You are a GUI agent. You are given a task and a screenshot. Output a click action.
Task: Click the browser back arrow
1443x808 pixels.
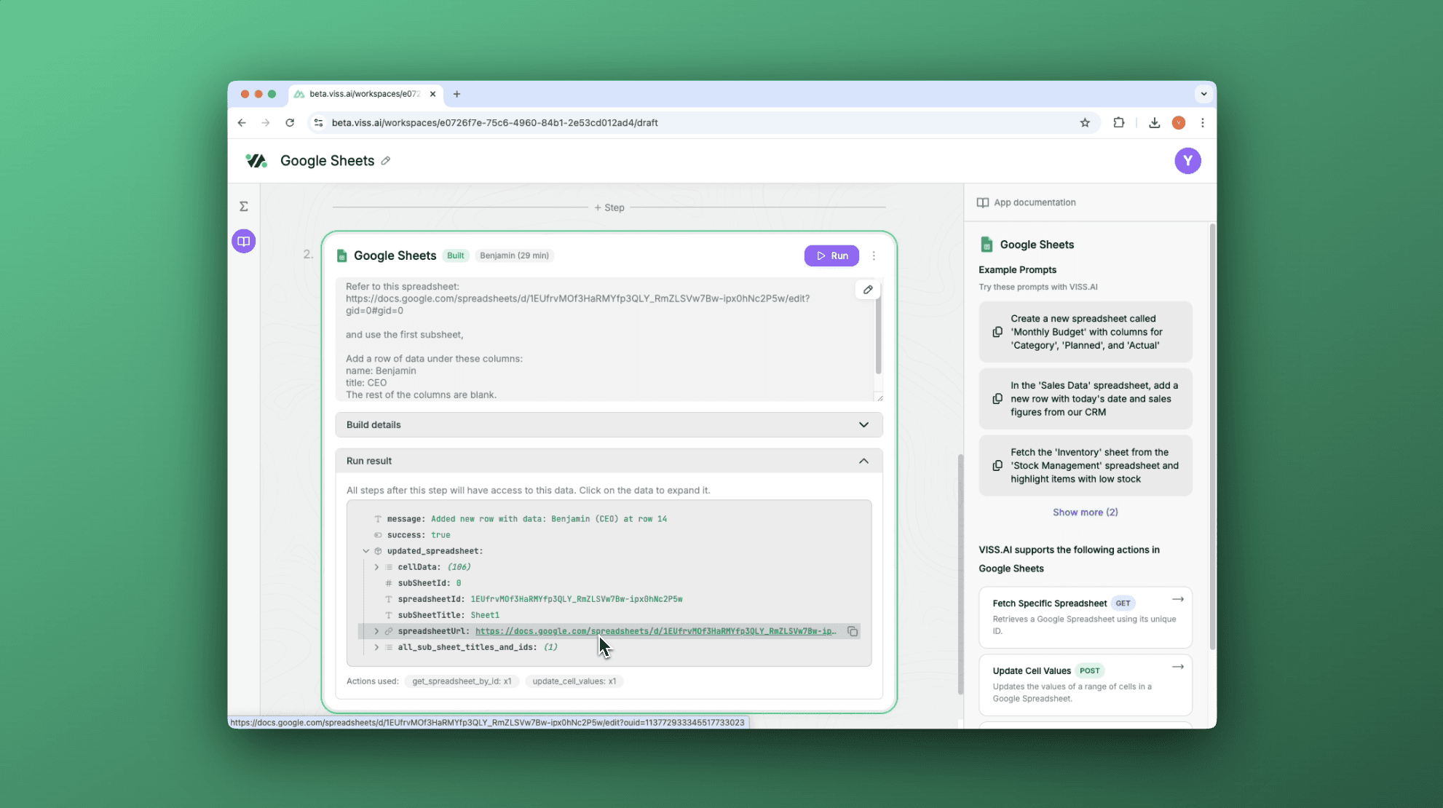tap(242, 123)
